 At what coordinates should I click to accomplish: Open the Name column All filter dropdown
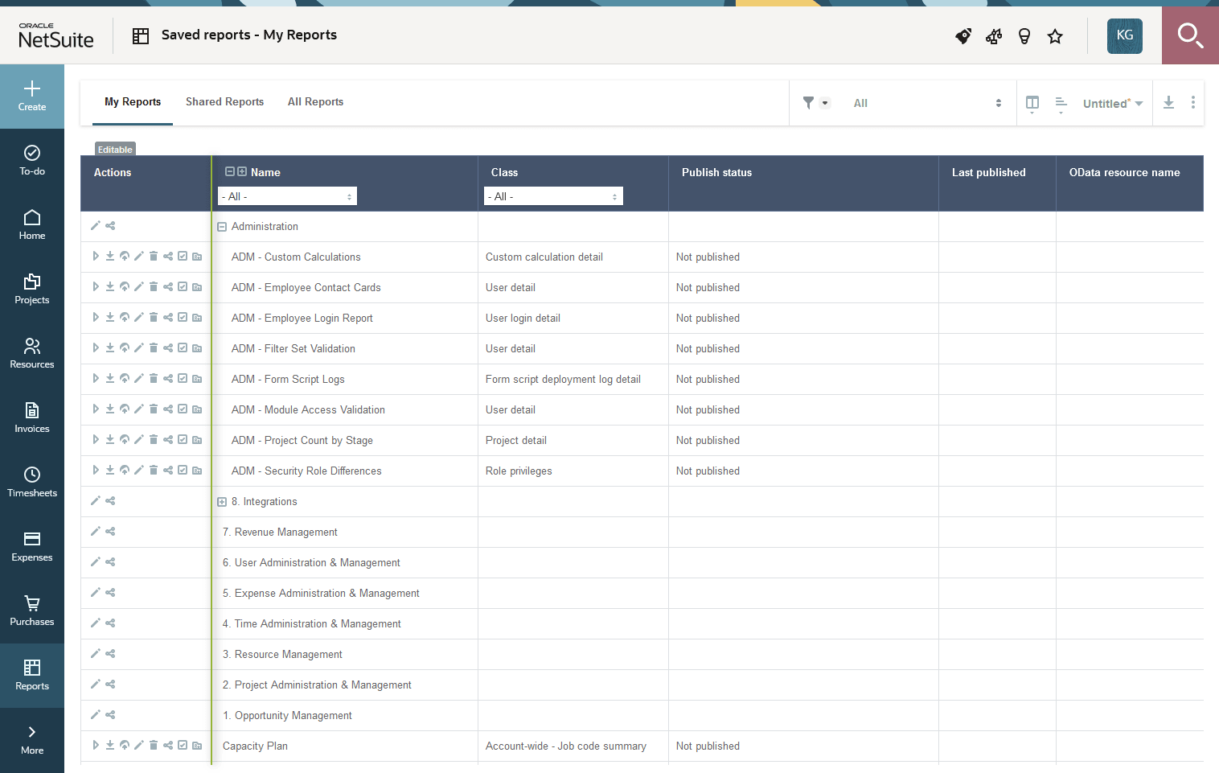[x=287, y=196]
